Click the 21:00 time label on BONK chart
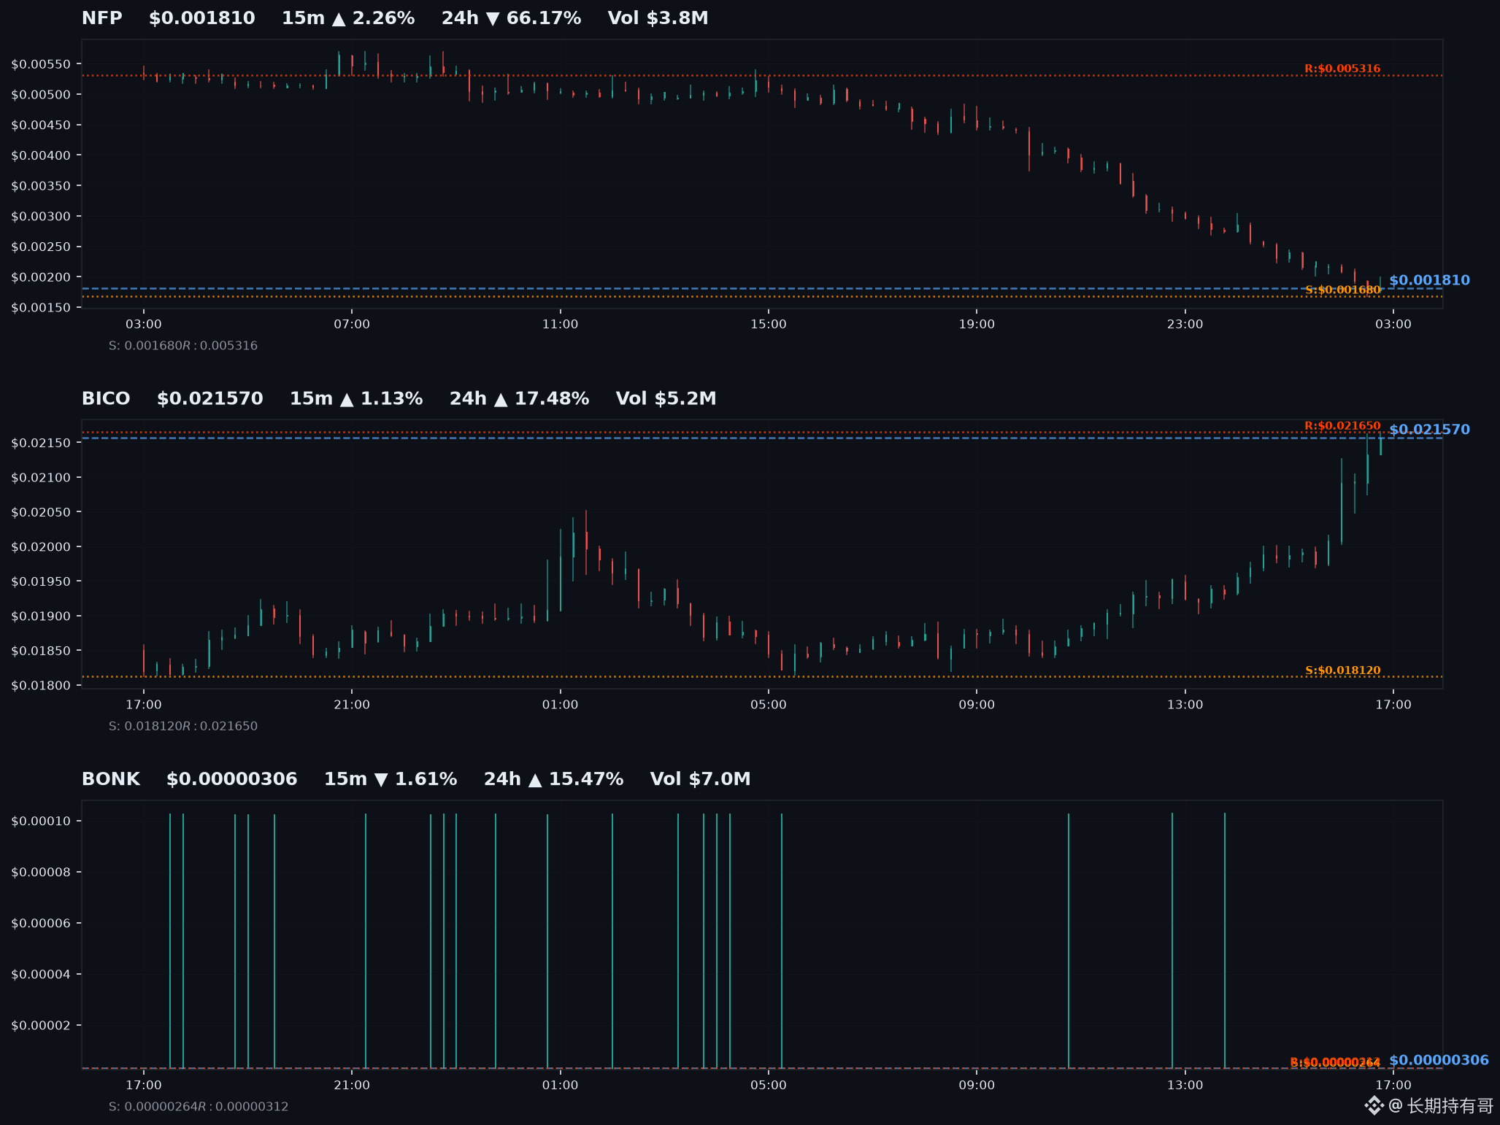 (352, 1085)
